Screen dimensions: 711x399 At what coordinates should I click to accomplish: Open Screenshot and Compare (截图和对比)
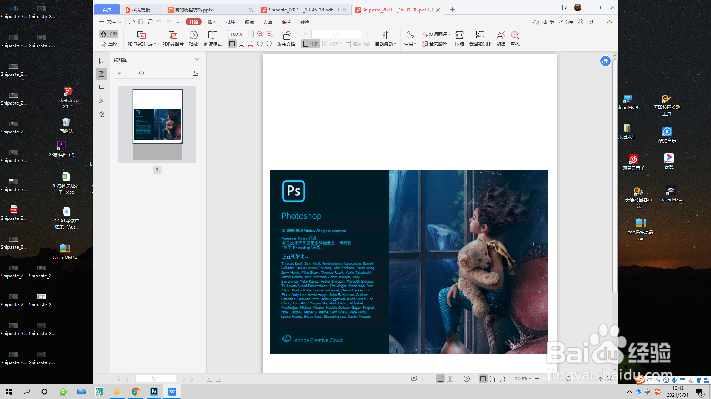[x=480, y=39]
